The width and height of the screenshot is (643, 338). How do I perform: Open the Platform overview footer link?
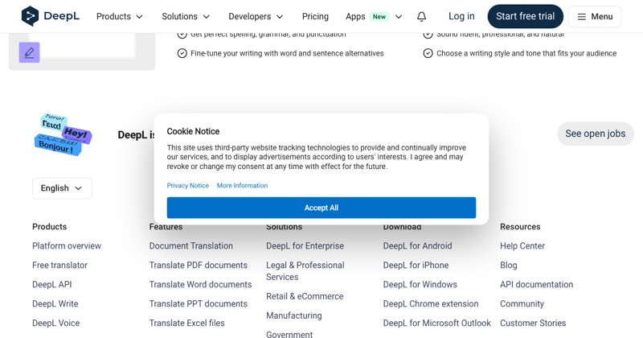pos(67,246)
